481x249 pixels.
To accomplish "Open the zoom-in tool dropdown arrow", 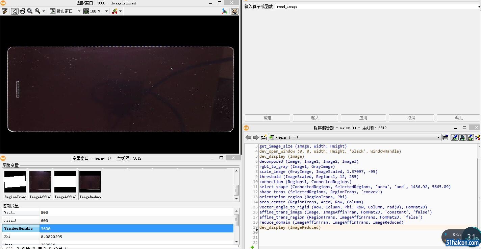I will pos(44,11).
